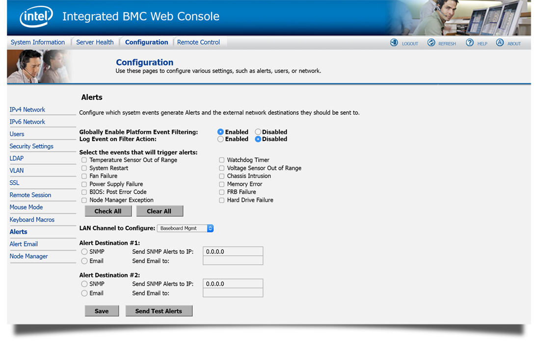The image size is (538, 344).
Task: Click the REFRESH icon to reload the page
Action: tap(430, 43)
